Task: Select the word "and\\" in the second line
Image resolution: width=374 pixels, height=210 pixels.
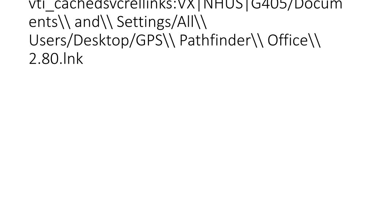Action: pos(93,22)
